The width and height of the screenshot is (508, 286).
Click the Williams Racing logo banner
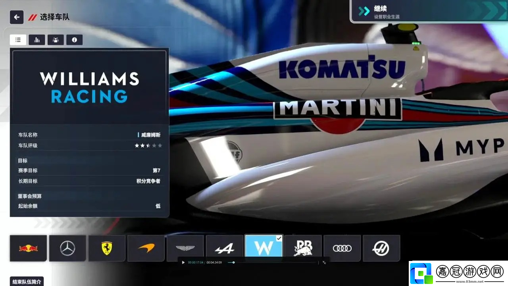click(x=89, y=87)
